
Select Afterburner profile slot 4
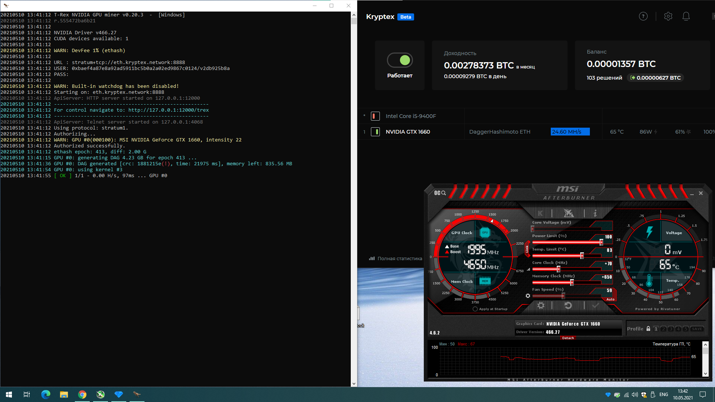tap(678, 329)
